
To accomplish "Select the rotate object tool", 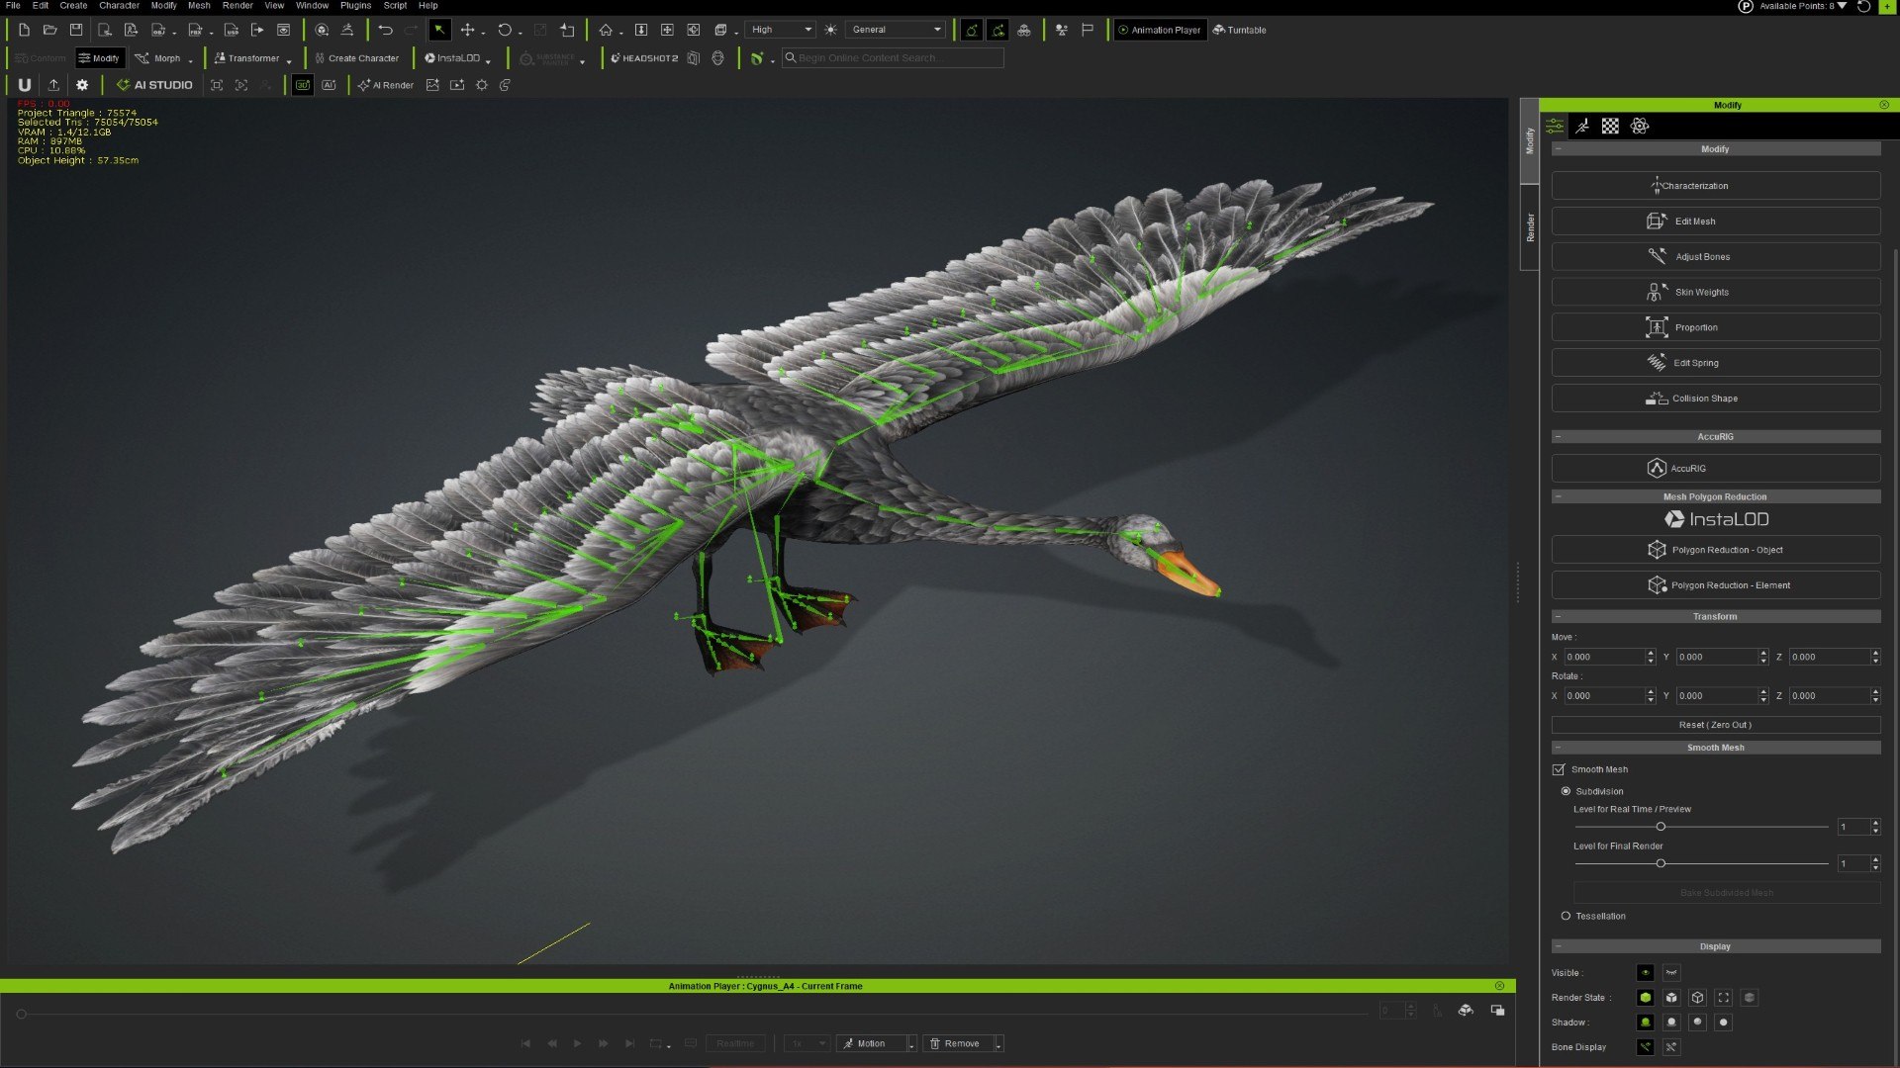I will [505, 30].
